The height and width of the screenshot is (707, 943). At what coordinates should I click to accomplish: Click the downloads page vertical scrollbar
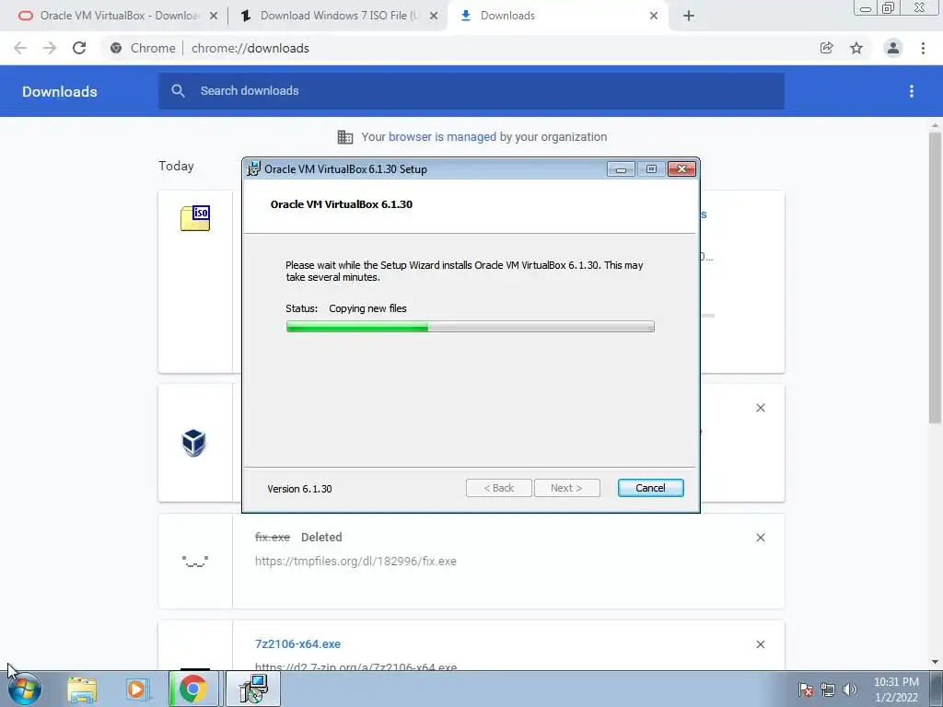tap(935, 277)
